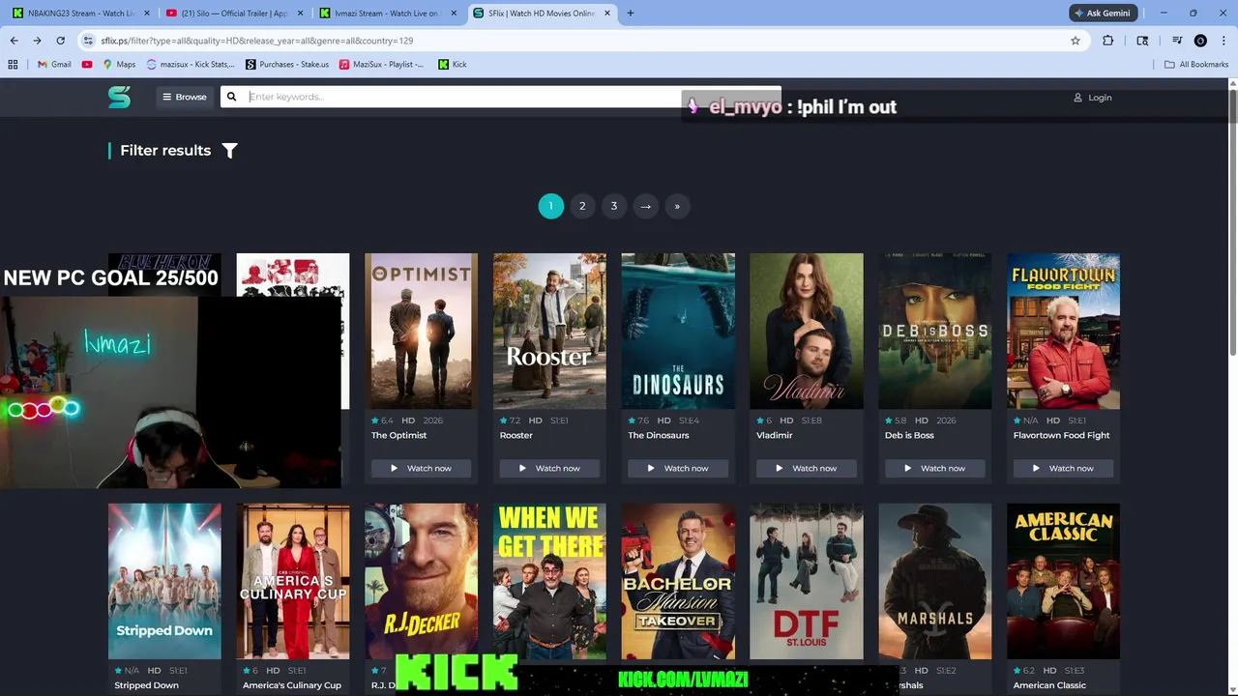Click the browser forward arrow
This screenshot has height=696, width=1238.
click(x=37, y=41)
